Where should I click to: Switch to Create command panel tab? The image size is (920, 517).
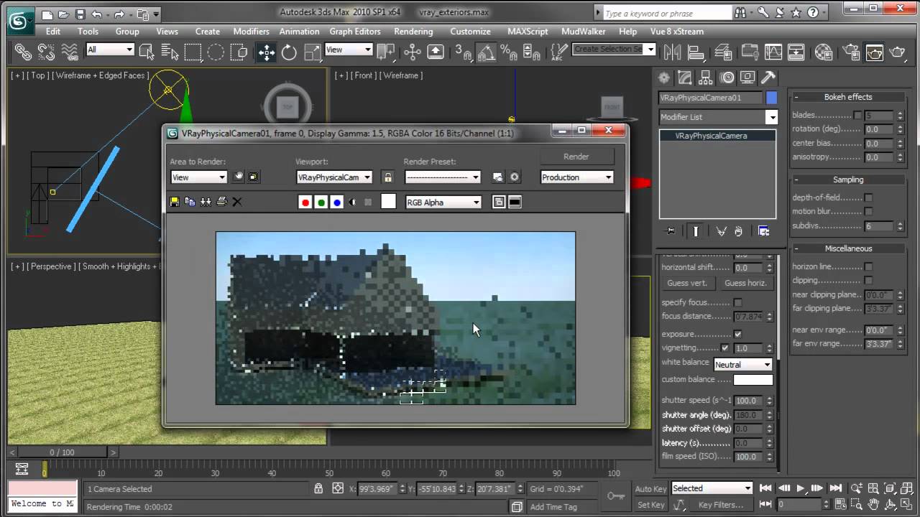664,78
